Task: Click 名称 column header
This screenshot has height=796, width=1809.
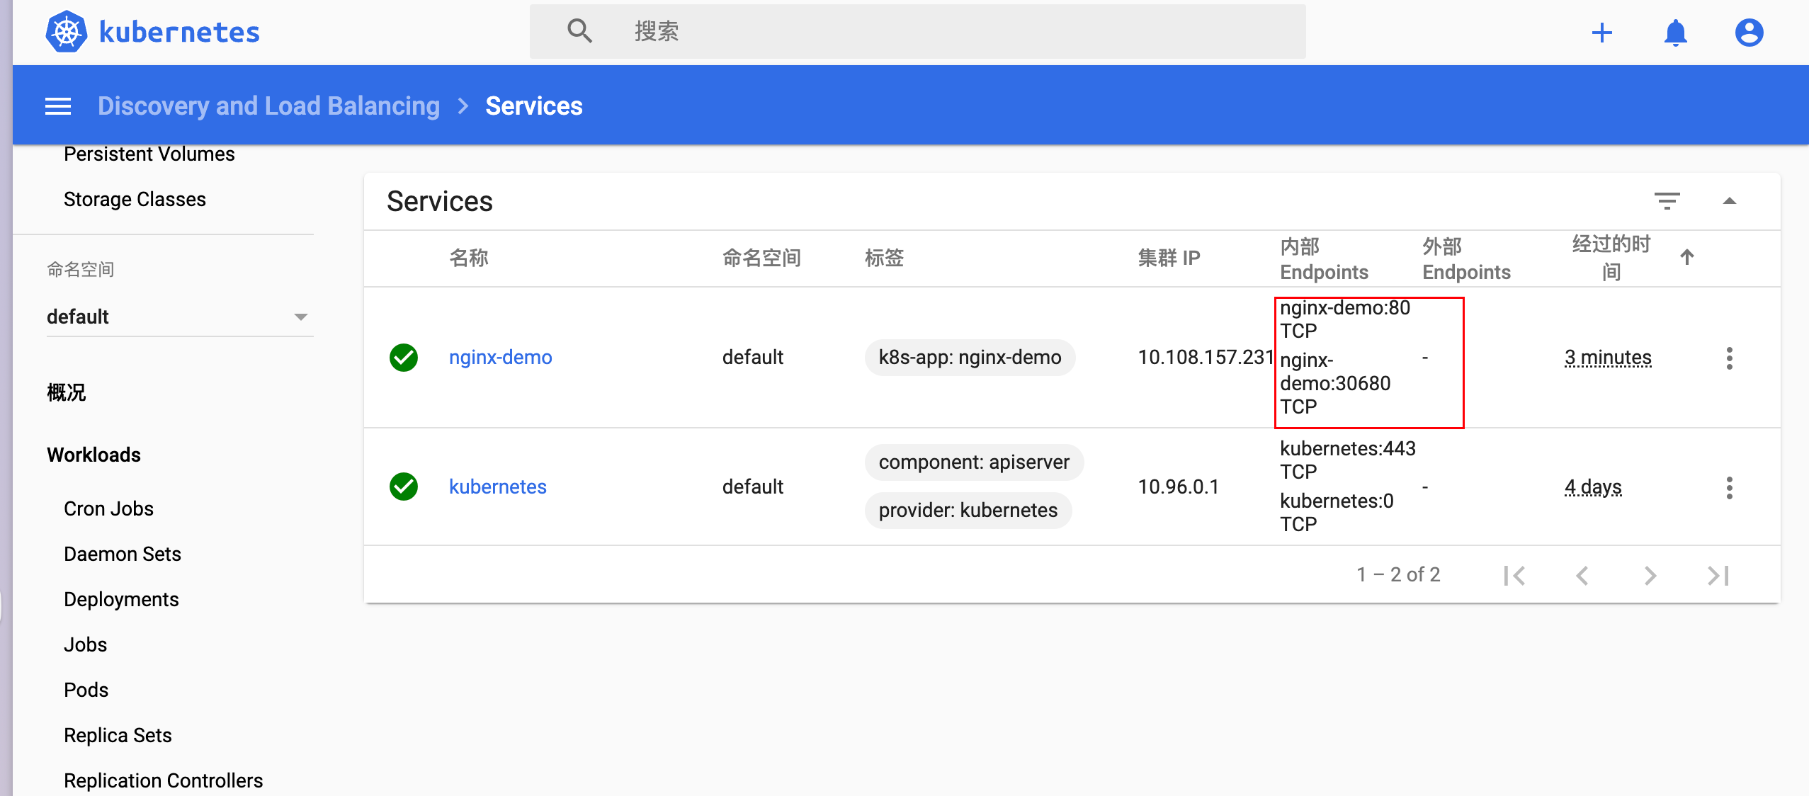Action: (469, 258)
